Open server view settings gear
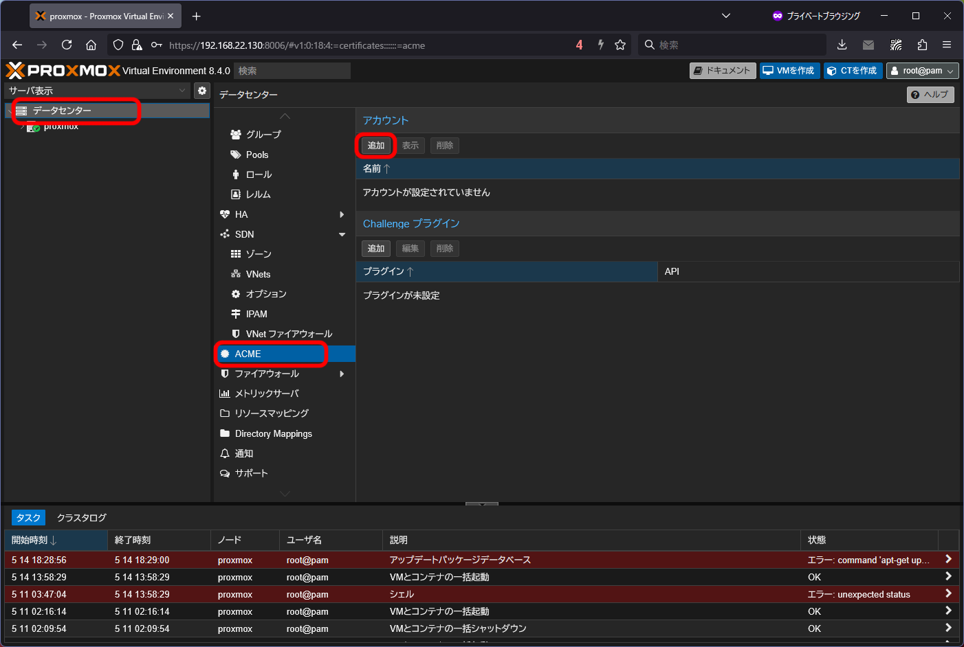Viewport: 964px width, 647px height. pyautogui.click(x=202, y=91)
